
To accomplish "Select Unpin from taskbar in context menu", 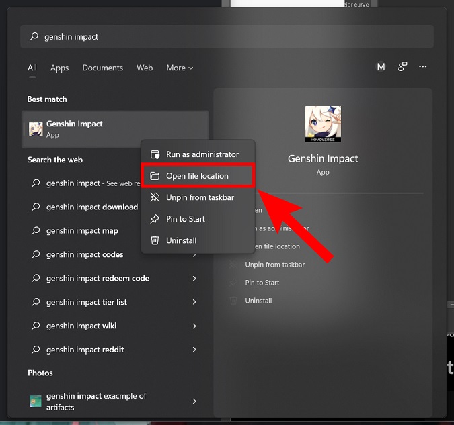I will click(x=198, y=197).
